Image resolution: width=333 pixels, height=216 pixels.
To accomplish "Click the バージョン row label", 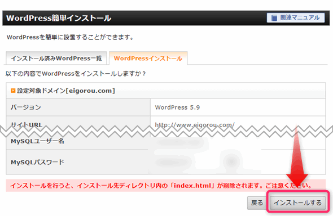I will (x=26, y=107).
